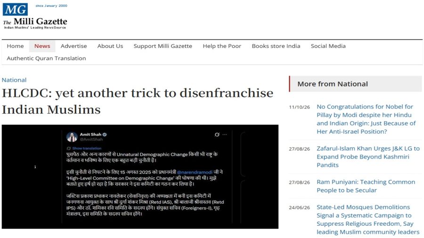Click the verified badge beside Amit Shah
The height and width of the screenshot is (238, 424).
coord(105,135)
